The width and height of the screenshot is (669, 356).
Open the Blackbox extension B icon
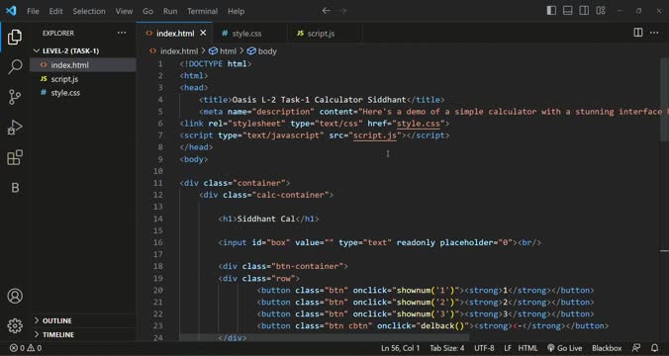click(15, 188)
